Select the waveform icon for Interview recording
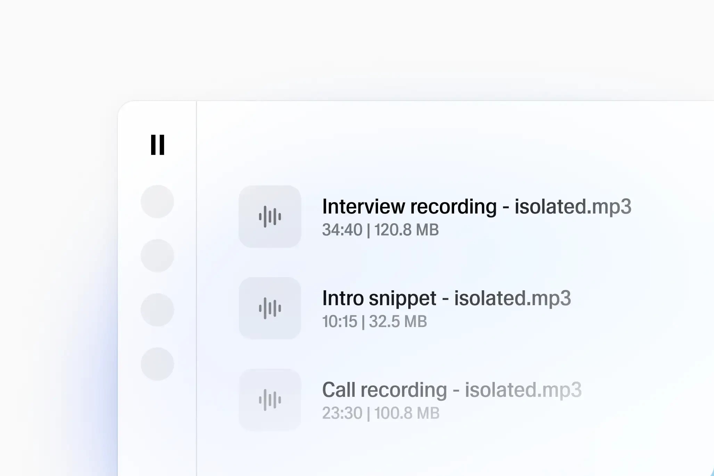 270,216
